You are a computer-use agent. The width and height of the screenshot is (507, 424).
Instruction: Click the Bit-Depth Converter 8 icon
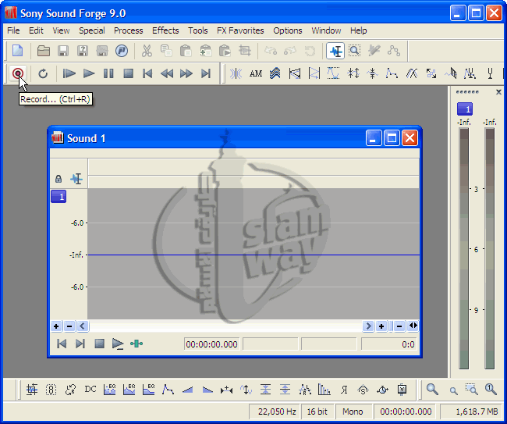point(51,390)
